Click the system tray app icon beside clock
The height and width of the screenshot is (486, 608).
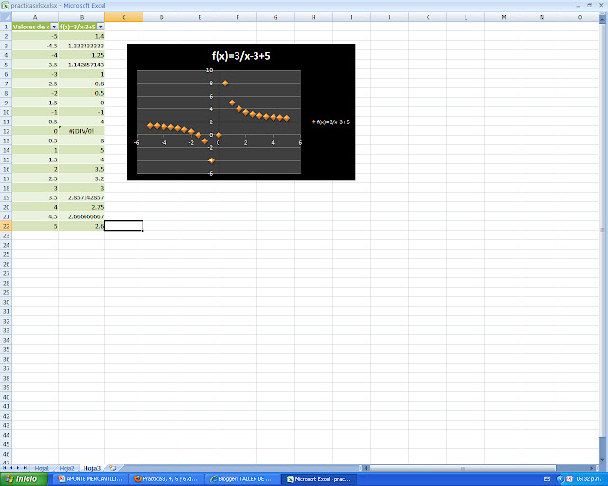coord(570,479)
